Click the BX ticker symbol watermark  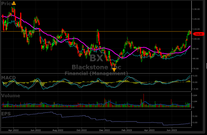(x=97, y=58)
